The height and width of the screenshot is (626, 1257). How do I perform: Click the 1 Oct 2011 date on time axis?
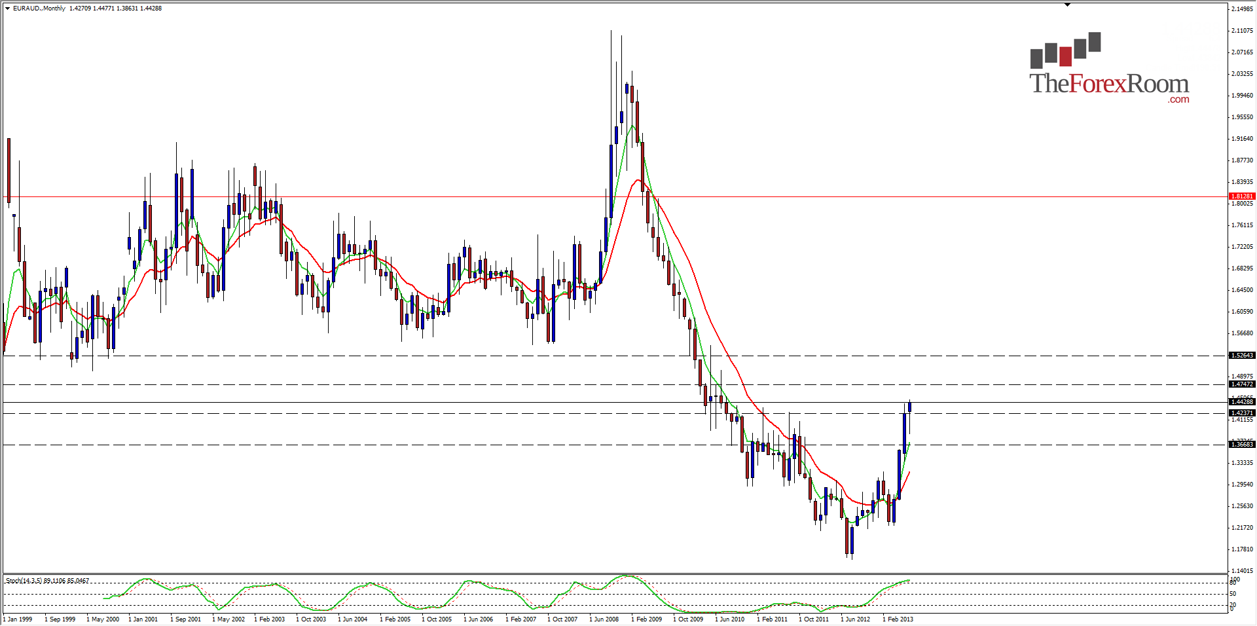814,619
